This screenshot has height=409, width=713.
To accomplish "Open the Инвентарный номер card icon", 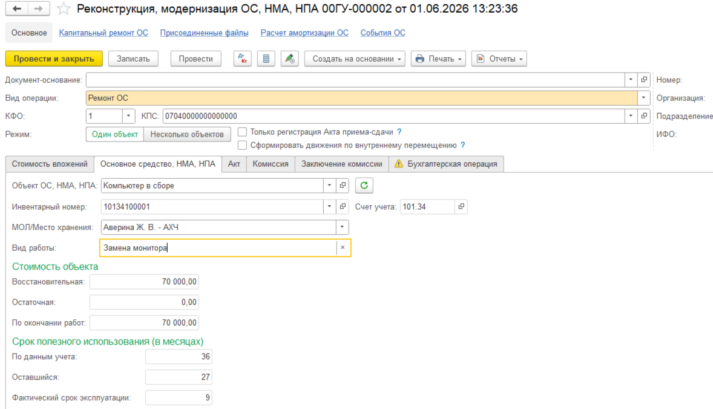I will click(x=343, y=207).
